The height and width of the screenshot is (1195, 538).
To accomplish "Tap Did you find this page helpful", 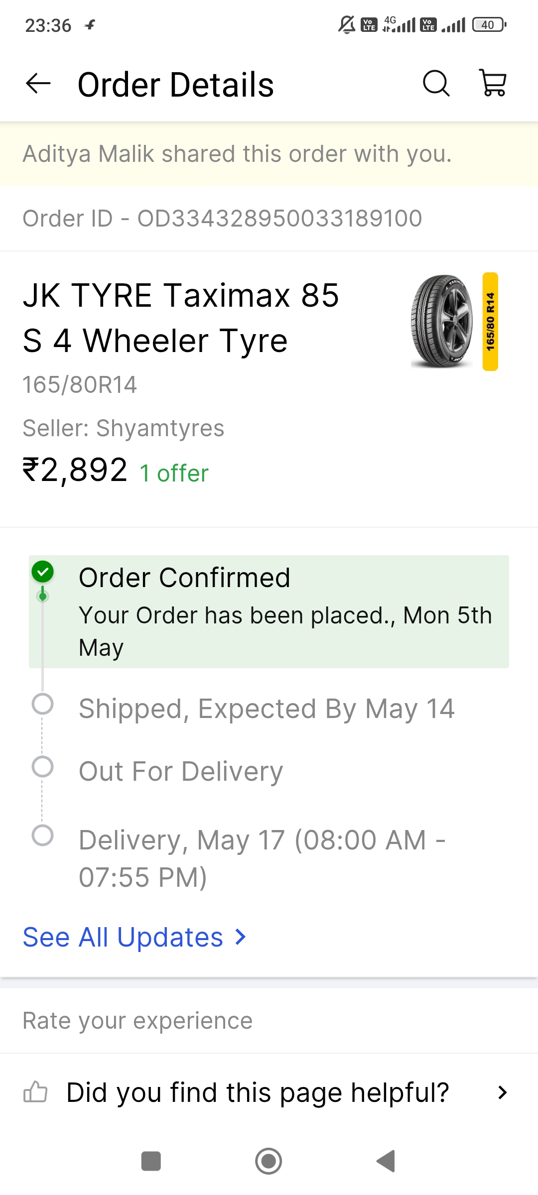I will pyautogui.click(x=258, y=1092).
